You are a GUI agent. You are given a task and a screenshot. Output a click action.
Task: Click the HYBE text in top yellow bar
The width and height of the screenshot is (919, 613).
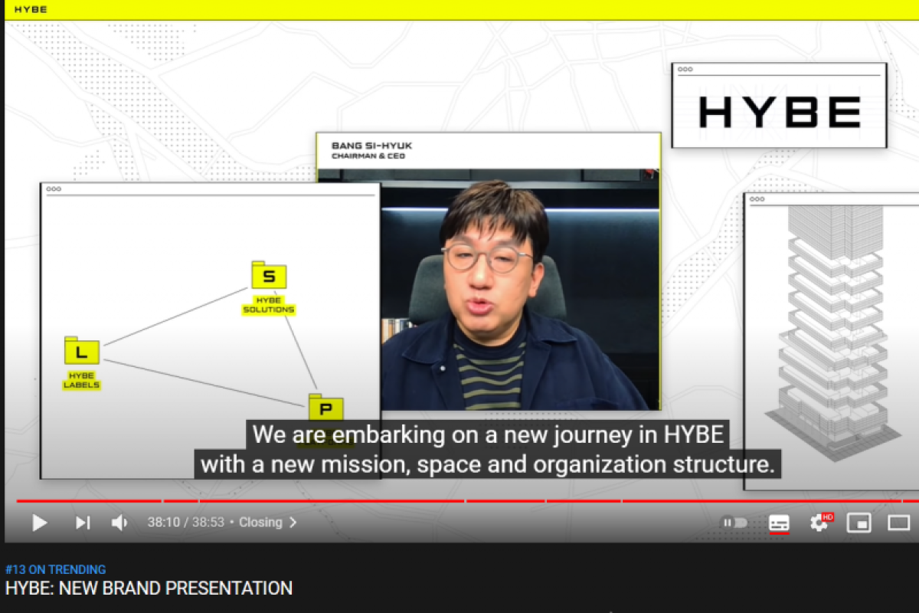(31, 9)
